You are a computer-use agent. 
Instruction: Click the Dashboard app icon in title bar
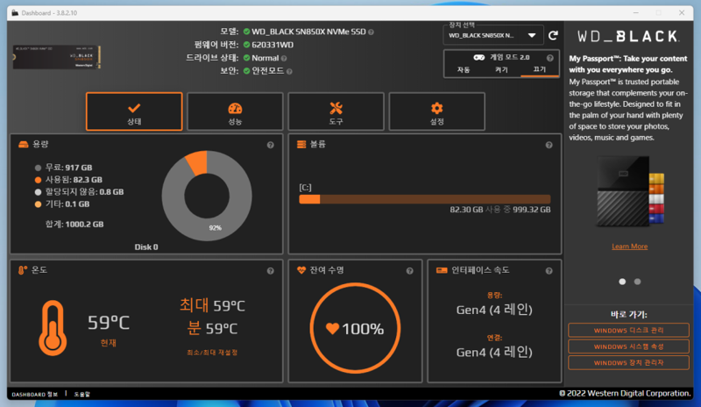[x=15, y=13]
